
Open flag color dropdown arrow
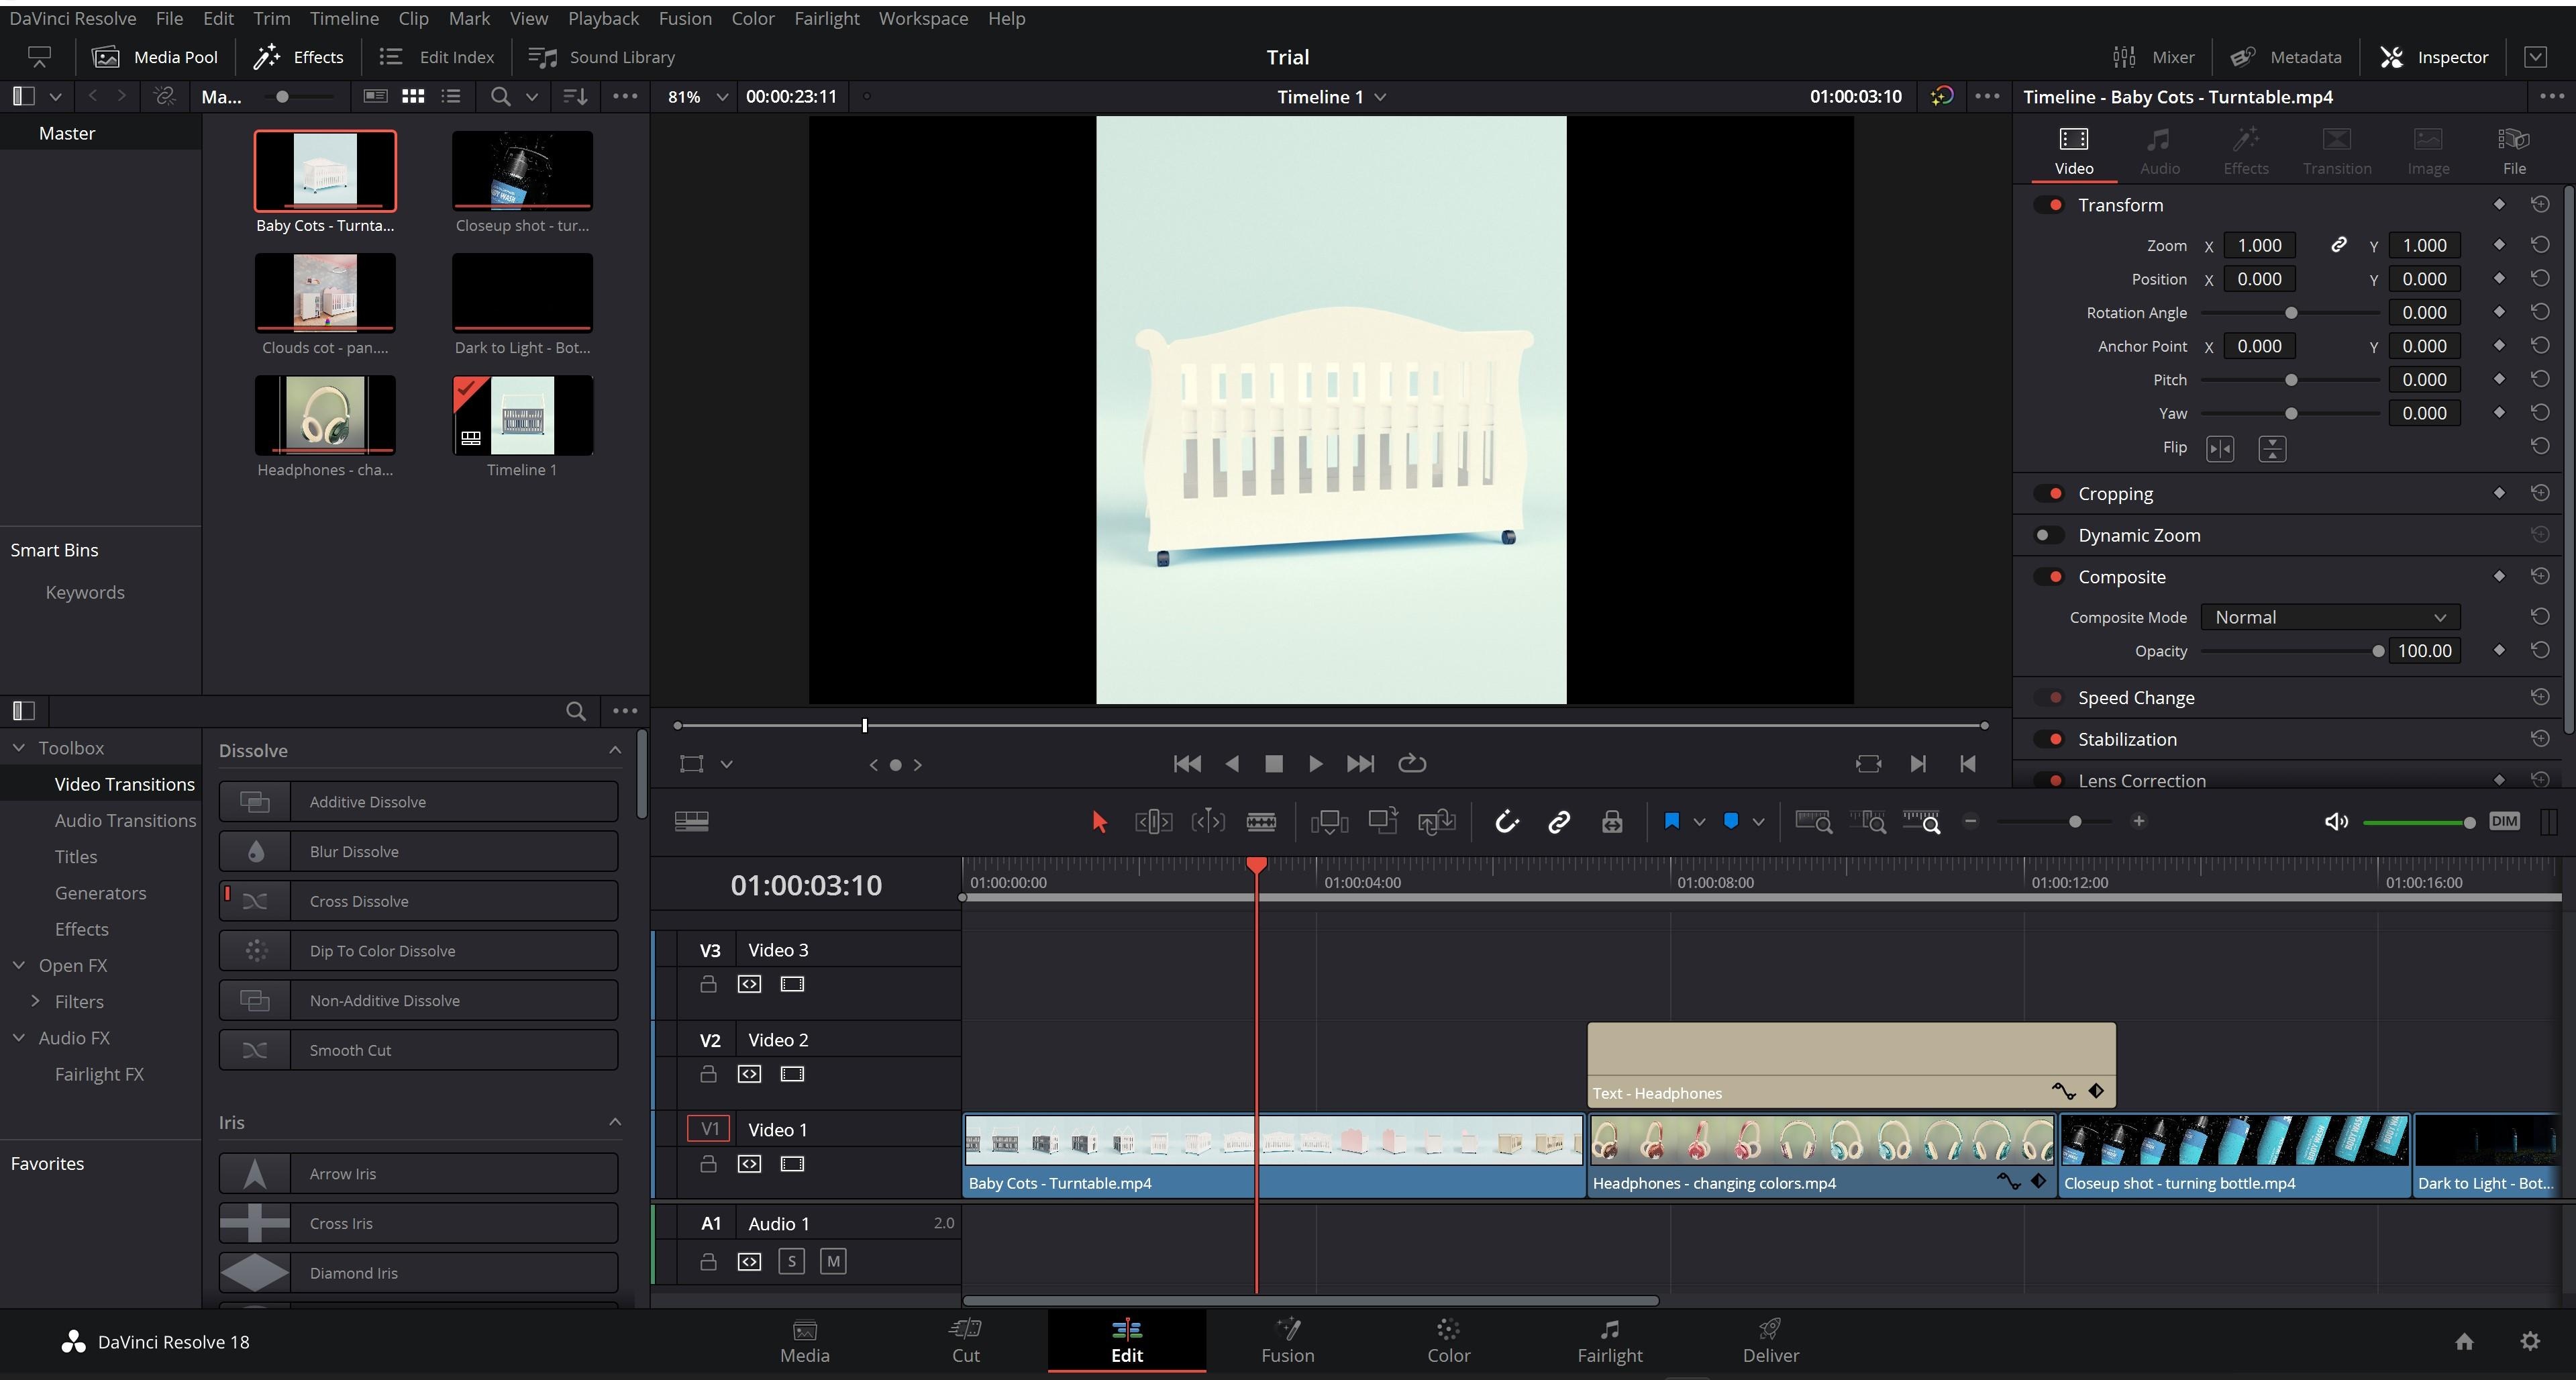point(1699,822)
